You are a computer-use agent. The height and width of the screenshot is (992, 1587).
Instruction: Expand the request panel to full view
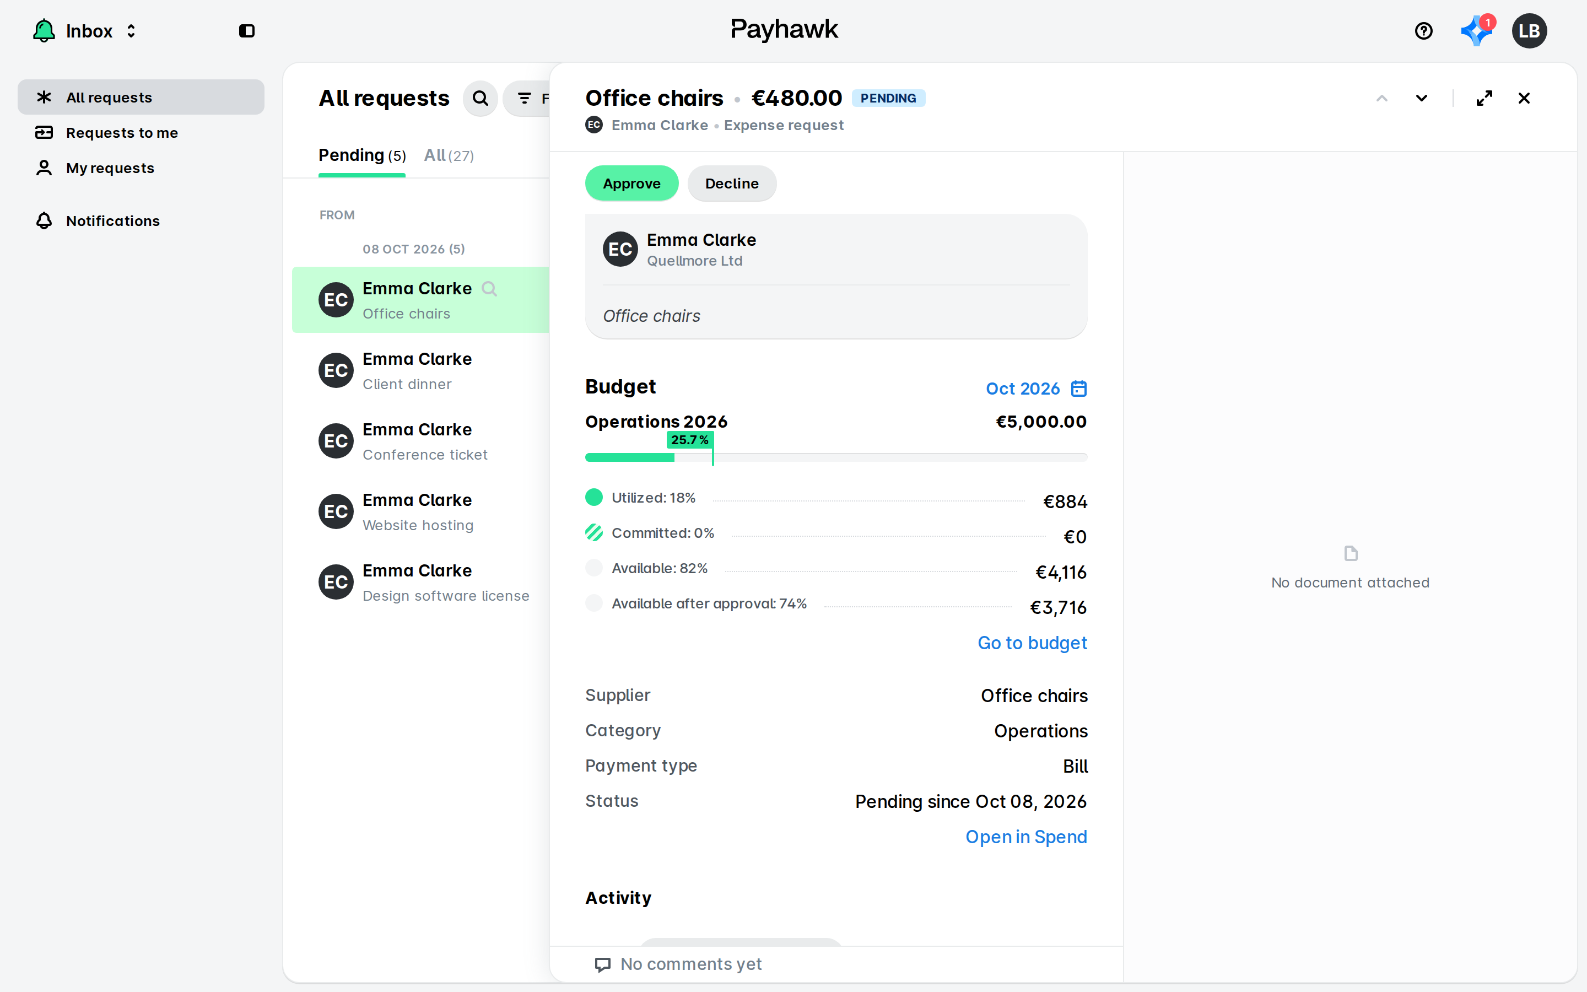pyautogui.click(x=1484, y=99)
